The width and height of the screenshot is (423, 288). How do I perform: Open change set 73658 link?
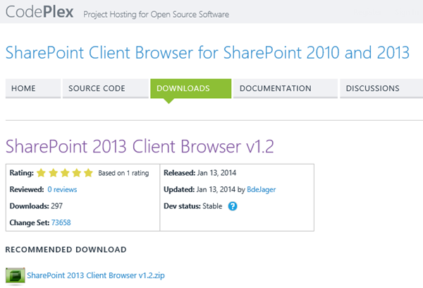click(61, 222)
